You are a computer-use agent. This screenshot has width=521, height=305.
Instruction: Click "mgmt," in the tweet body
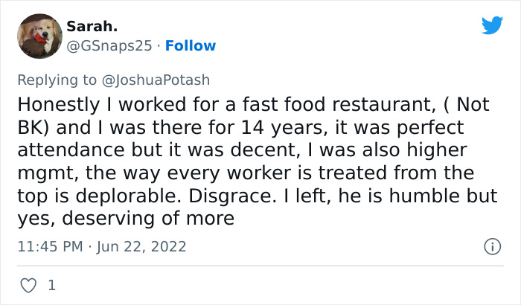coord(42,173)
